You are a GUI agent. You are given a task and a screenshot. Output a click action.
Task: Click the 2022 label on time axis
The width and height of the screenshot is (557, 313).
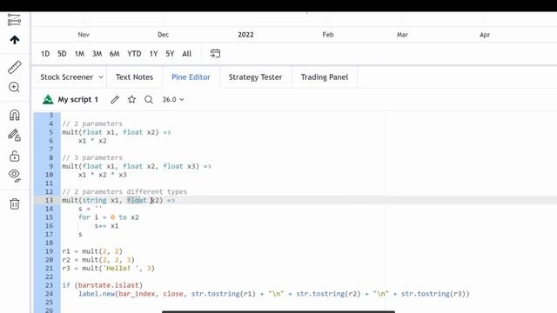245,35
